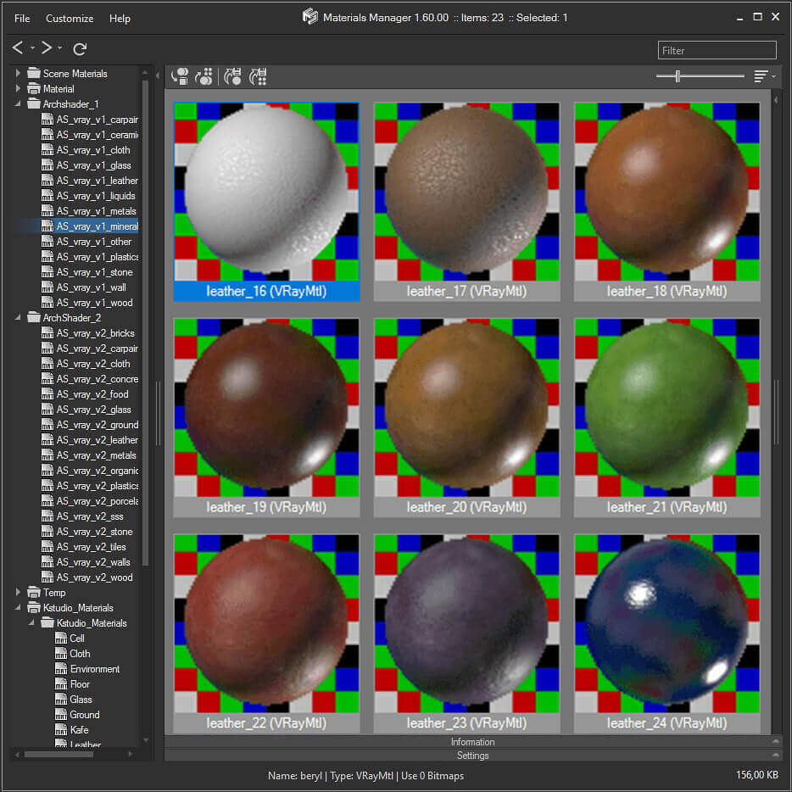Open the AS_vray_v1_metals library
Viewport: 792px width, 792px height.
pyautogui.click(x=90, y=210)
